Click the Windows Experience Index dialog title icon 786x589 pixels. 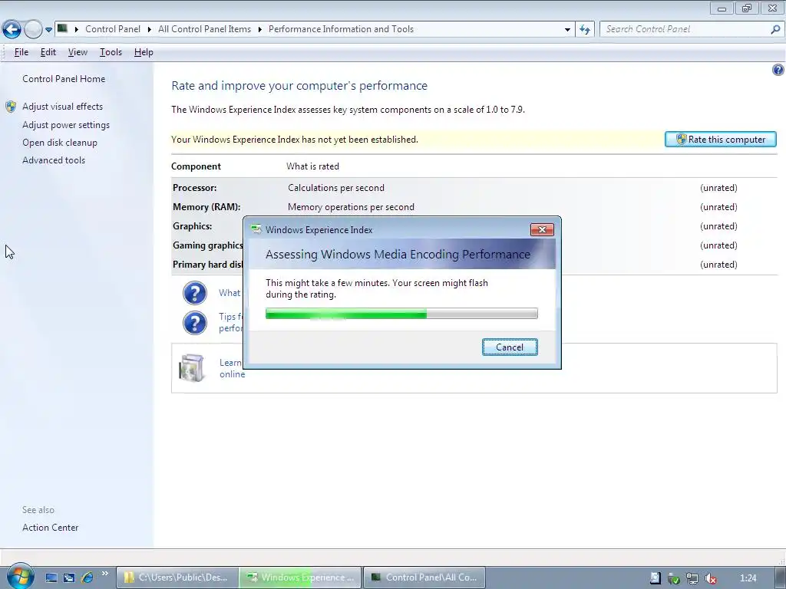pyautogui.click(x=256, y=229)
